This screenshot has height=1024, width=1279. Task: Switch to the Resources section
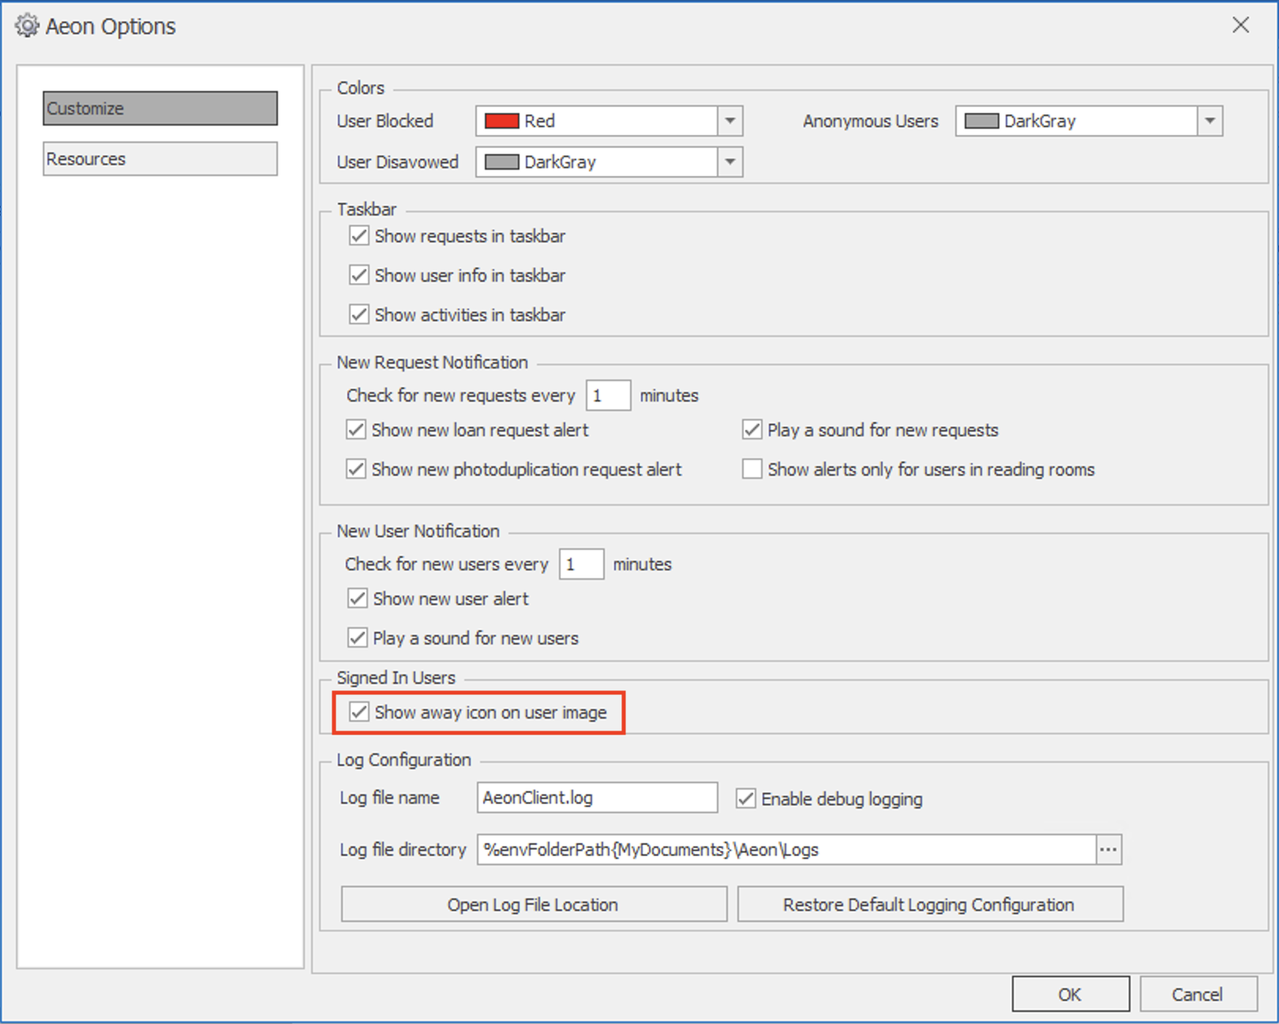pos(160,159)
